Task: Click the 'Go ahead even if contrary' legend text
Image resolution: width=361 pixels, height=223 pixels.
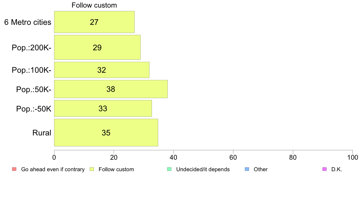Action: (53, 169)
